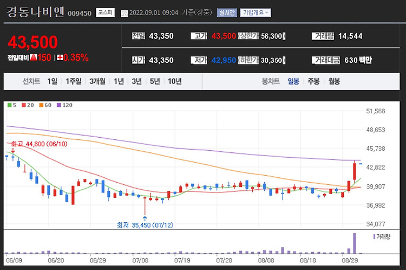Image resolution: width=406 pixels, height=270 pixels.
Task: Click the 39,907 price axis label
Action: (x=376, y=187)
